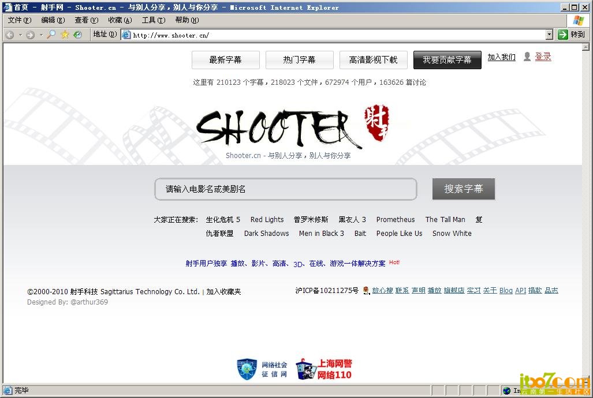Click the status bar page icon

[8, 390]
